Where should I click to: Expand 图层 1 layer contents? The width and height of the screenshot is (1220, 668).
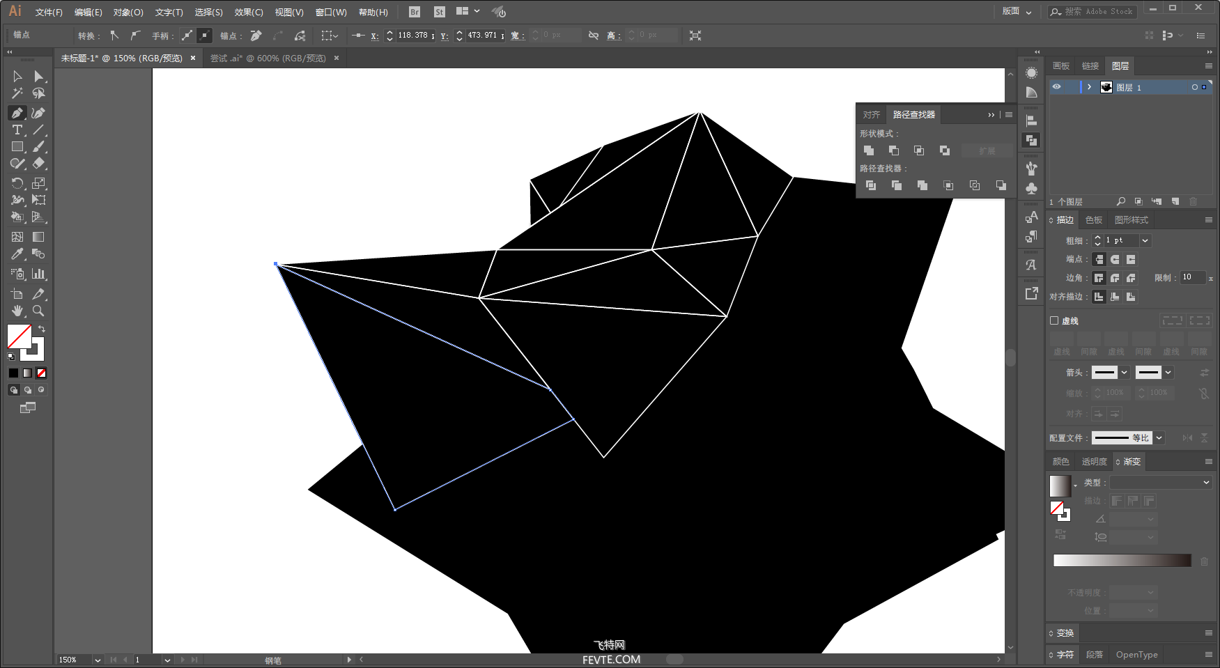coord(1089,87)
